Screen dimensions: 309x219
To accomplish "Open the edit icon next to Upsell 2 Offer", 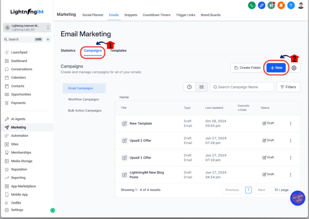I will click(124, 140).
